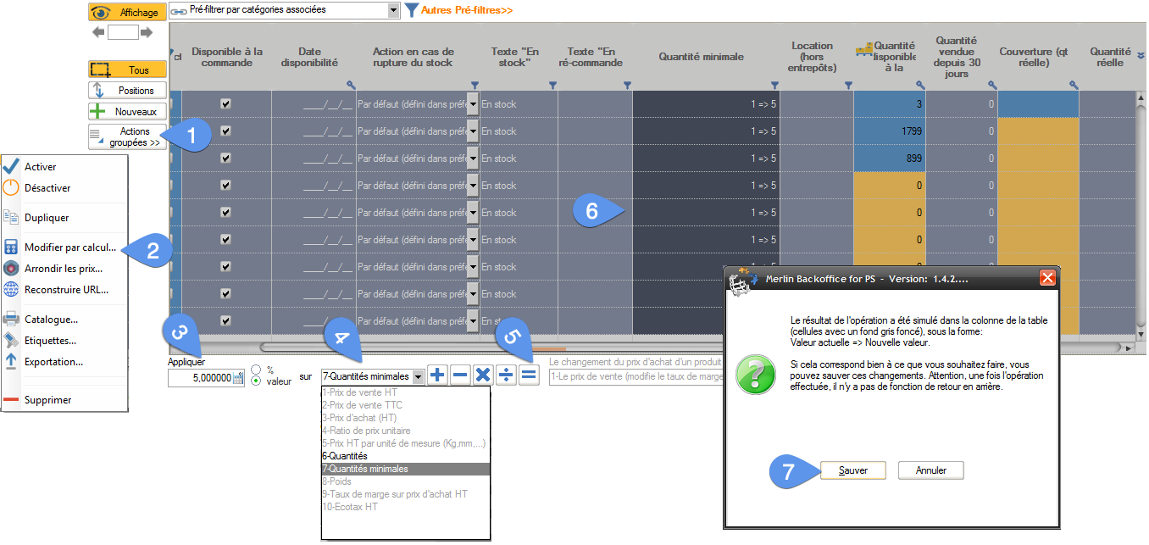Click the calculator icon in Appliquer field
1149x545 pixels.
click(x=239, y=379)
